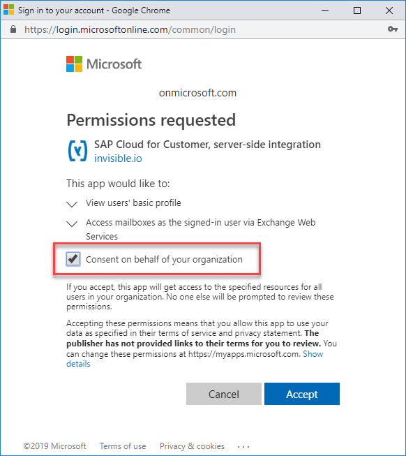Viewport: 406px width, 456px height.
Task: Open the footer ellipsis more options
Action: [243, 446]
